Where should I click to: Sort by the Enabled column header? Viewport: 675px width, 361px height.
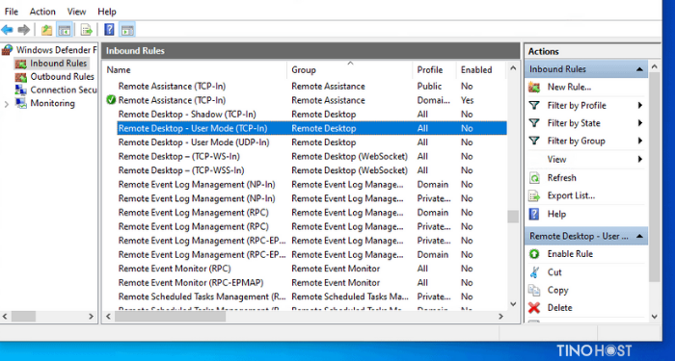[476, 70]
